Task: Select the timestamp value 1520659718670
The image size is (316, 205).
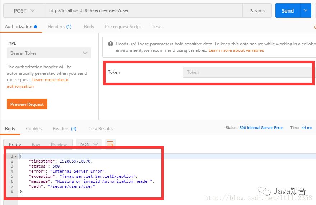Action: click(x=75, y=161)
